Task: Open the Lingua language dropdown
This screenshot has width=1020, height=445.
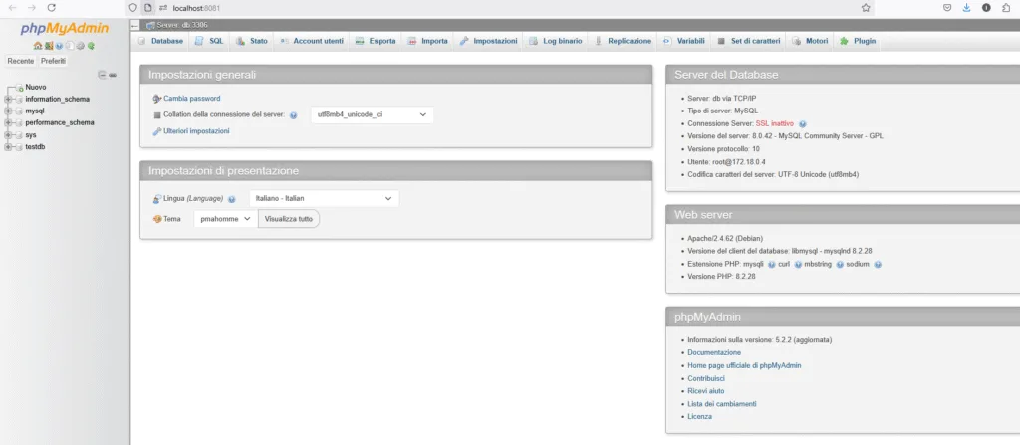Action: [324, 198]
